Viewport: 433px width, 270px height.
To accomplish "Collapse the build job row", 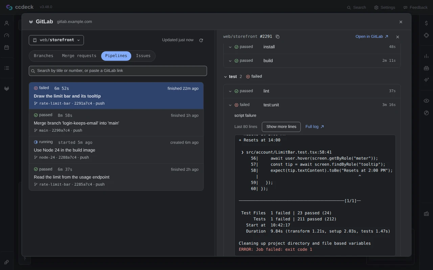I will pyautogui.click(x=230, y=61).
